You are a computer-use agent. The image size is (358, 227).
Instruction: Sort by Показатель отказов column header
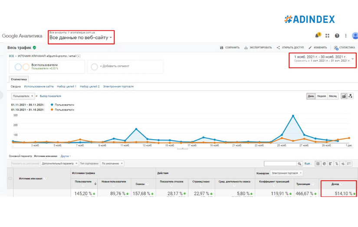pos(171,182)
